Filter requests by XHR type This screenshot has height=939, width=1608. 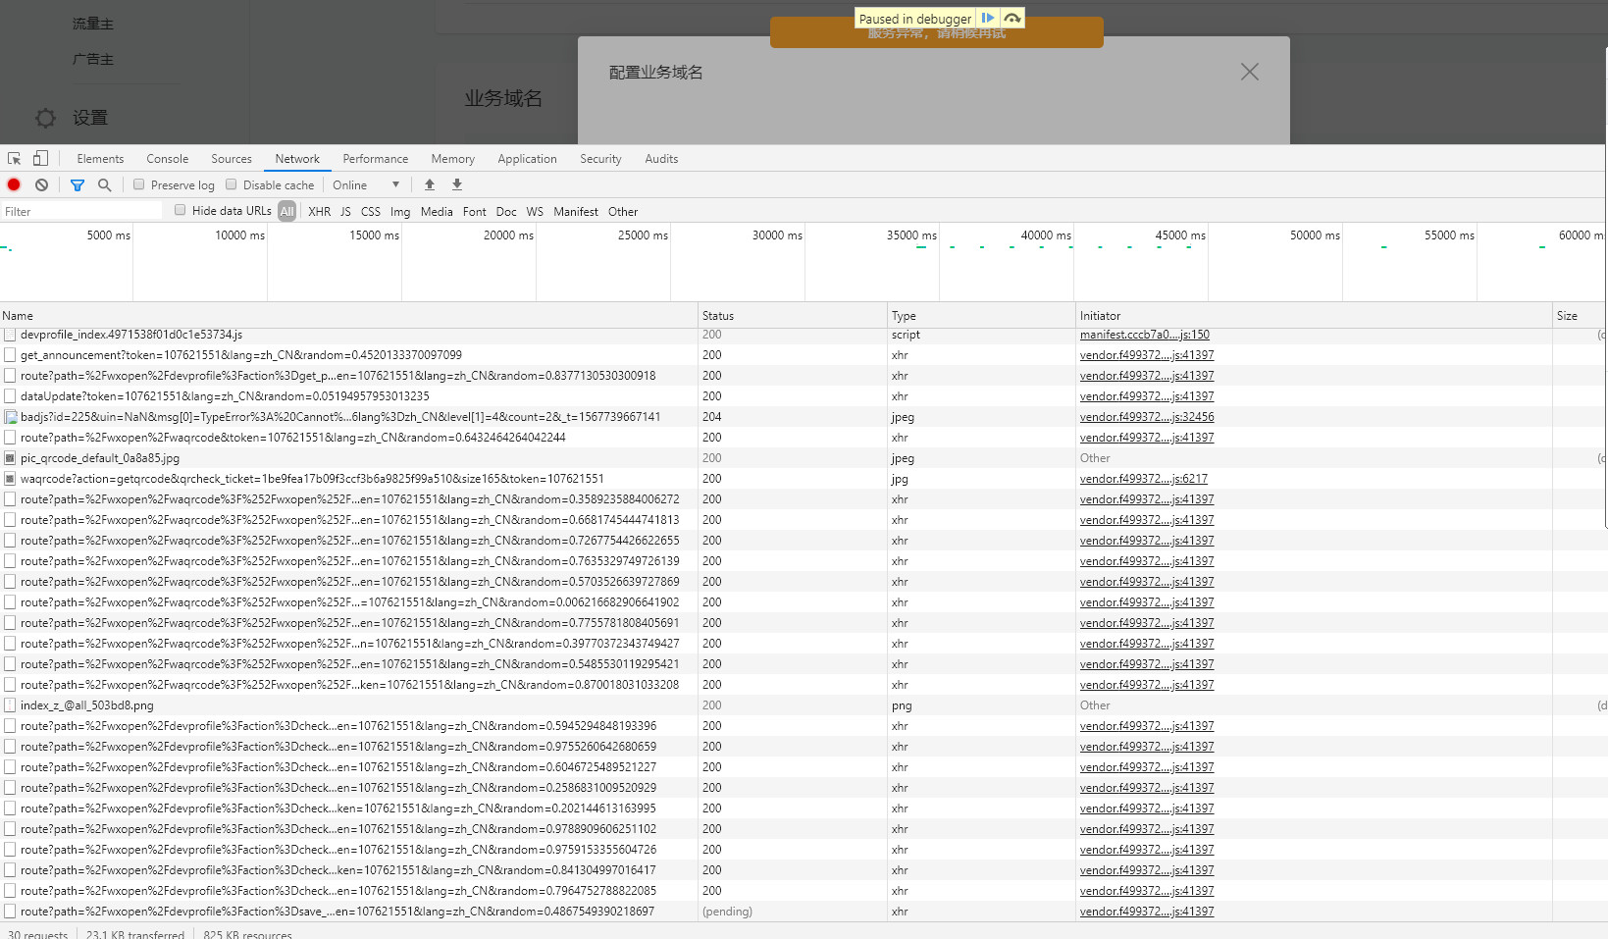[x=319, y=212]
